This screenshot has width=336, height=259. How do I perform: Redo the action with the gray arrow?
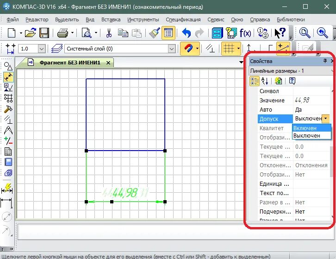coord(200,33)
